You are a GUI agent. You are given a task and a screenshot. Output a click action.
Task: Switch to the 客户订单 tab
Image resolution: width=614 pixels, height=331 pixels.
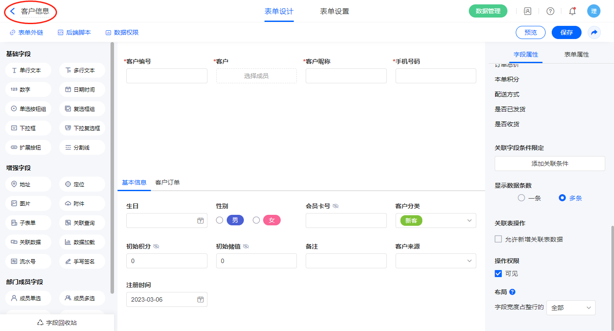click(168, 182)
